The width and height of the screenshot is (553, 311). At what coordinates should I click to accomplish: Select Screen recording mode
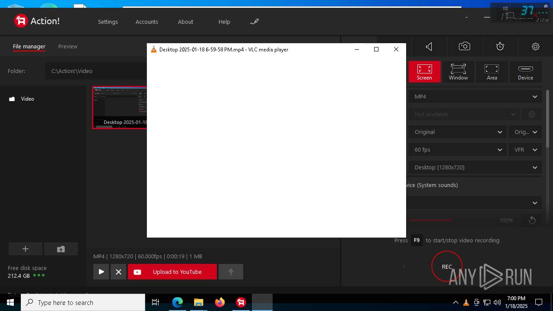click(424, 72)
